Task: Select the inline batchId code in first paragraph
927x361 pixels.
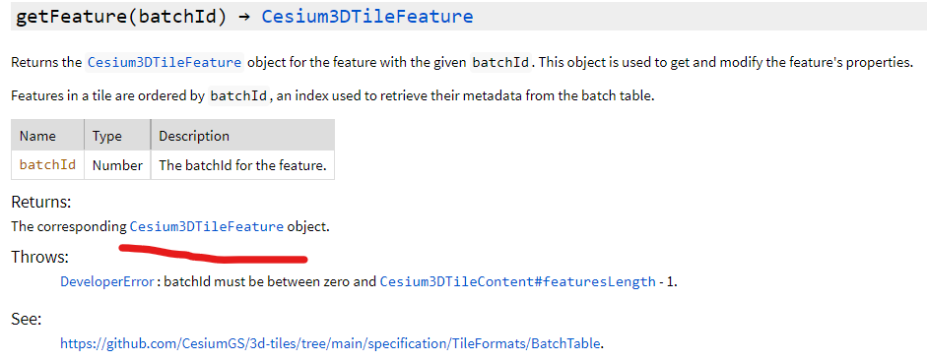Action: (x=500, y=63)
